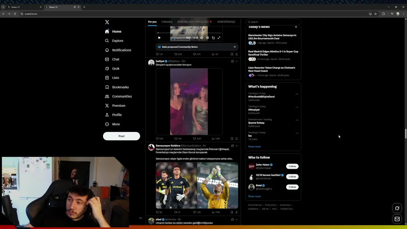407x229 pixels.
Task: Bookmark the Samsunspor Soldiers post
Action: [232, 212]
